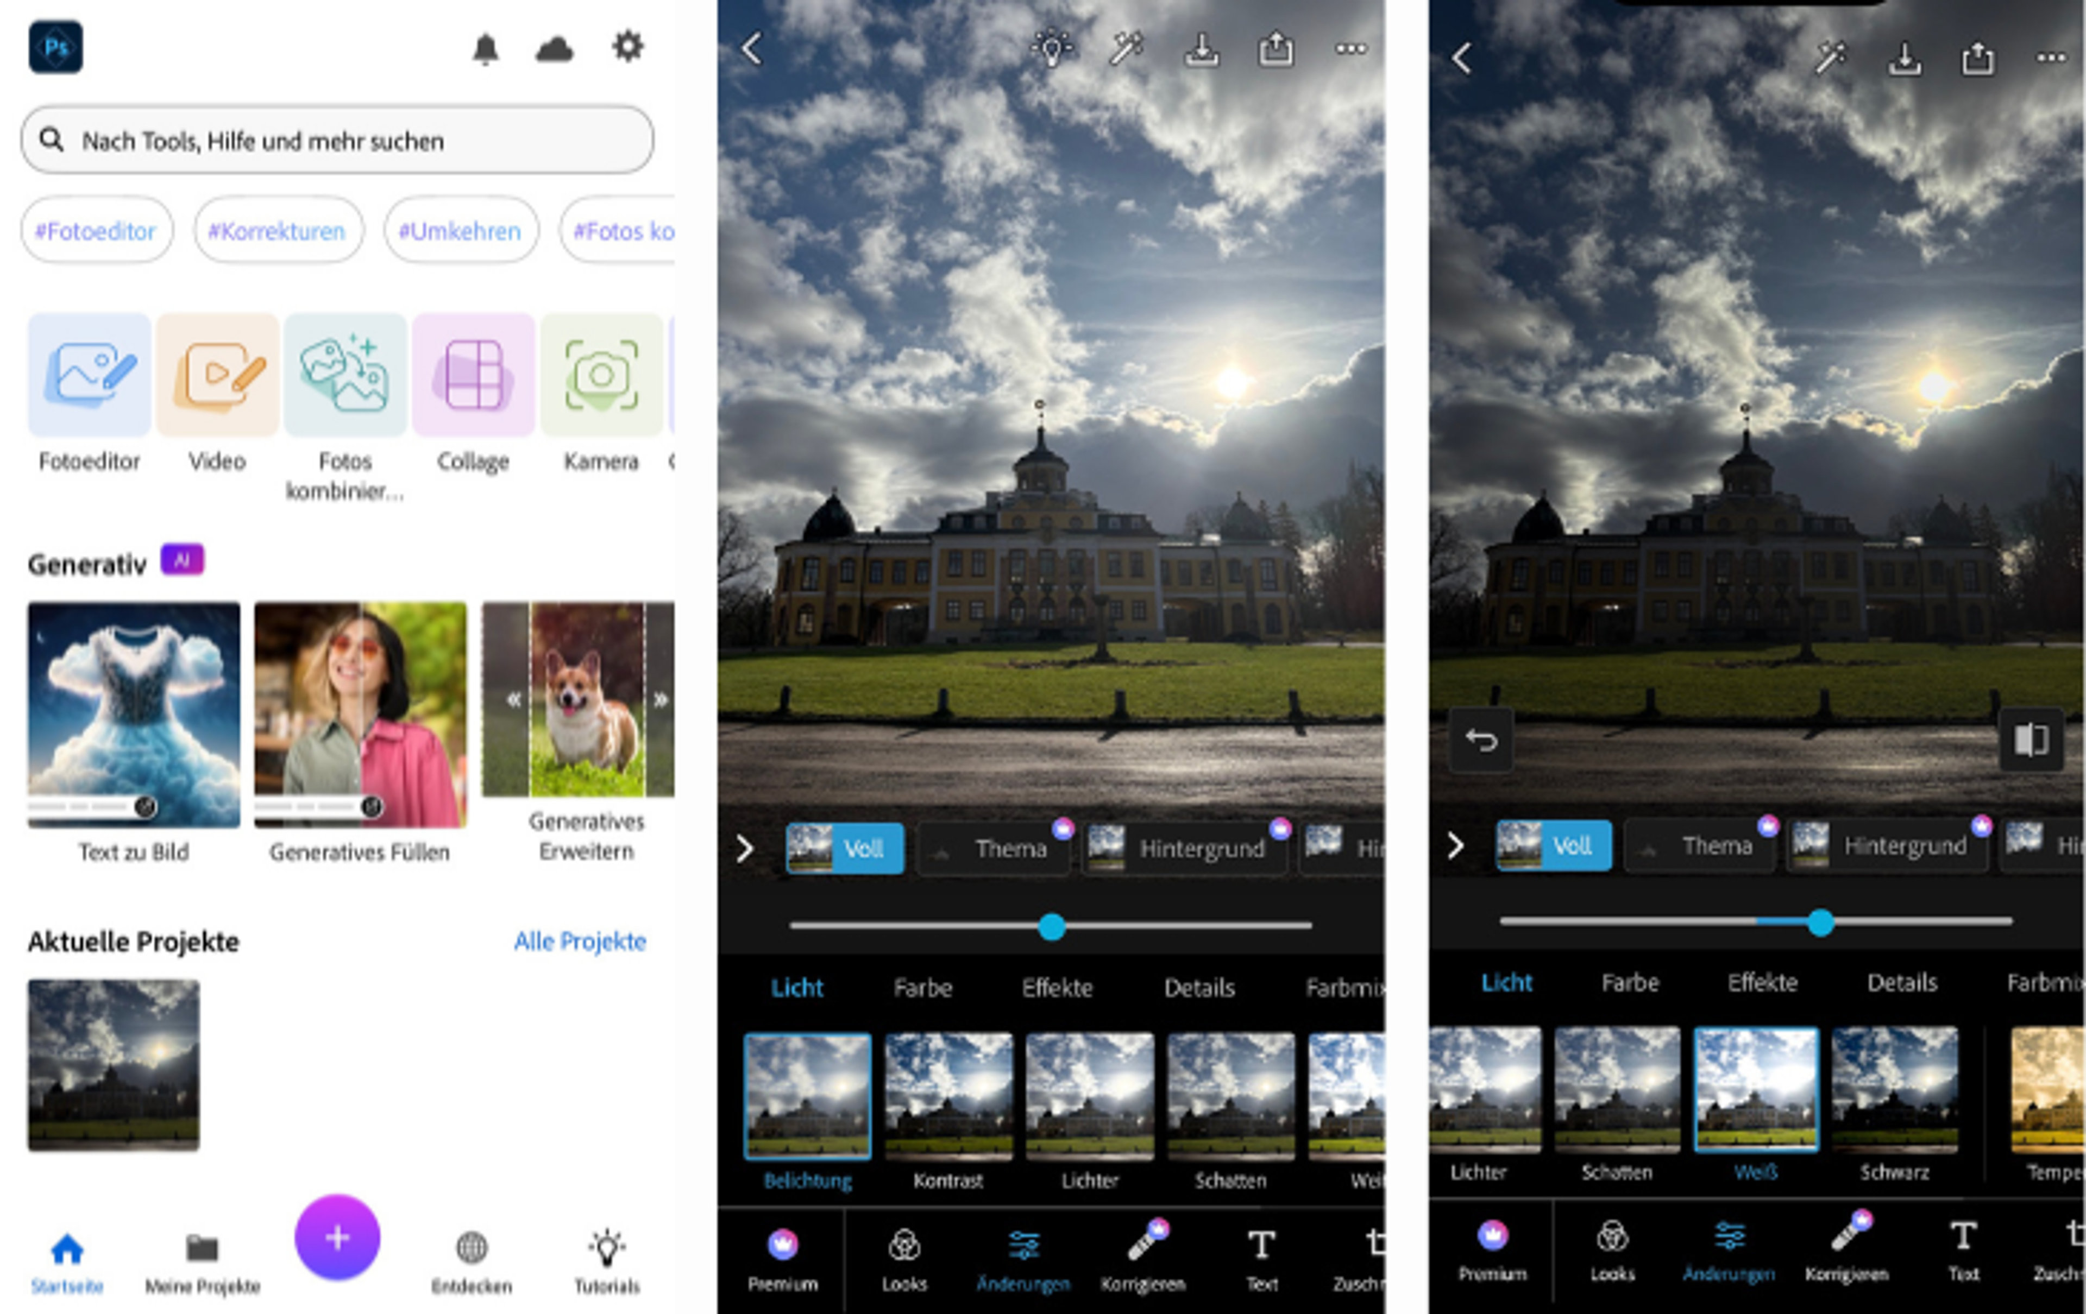Switch to Effekte tab in middle editor
Screen dimensions: 2086x1314
coord(1057,988)
